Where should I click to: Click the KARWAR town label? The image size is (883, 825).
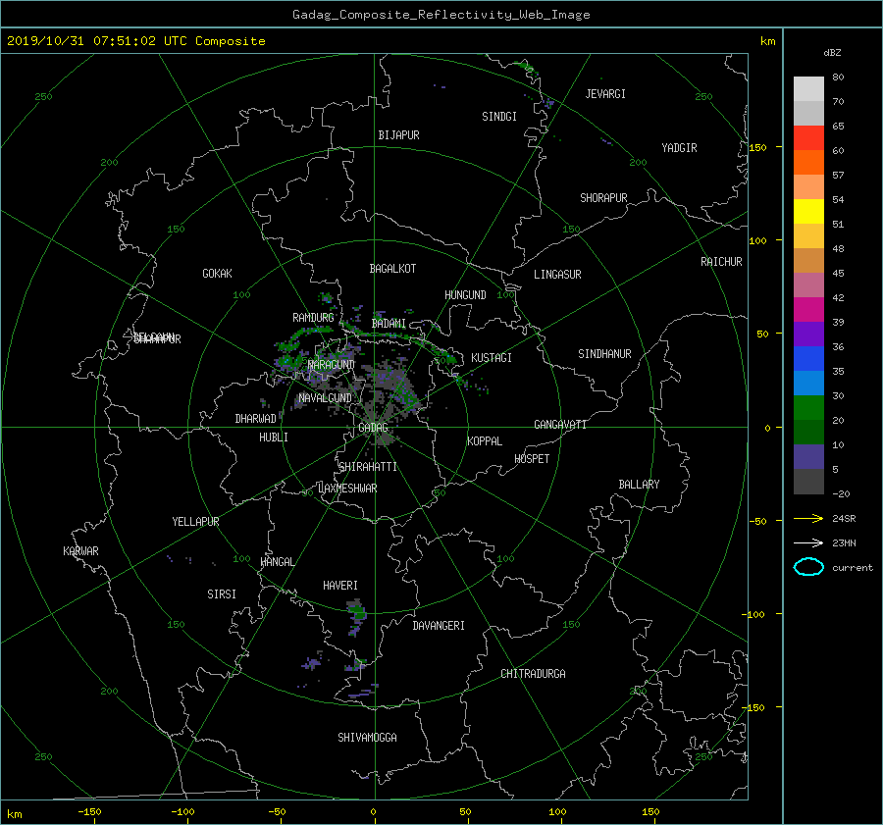[x=80, y=551]
